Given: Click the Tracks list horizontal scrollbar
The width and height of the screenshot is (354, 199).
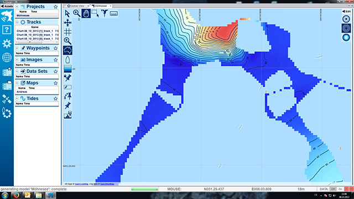Looking at the screenshot, I should tap(37, 42).
